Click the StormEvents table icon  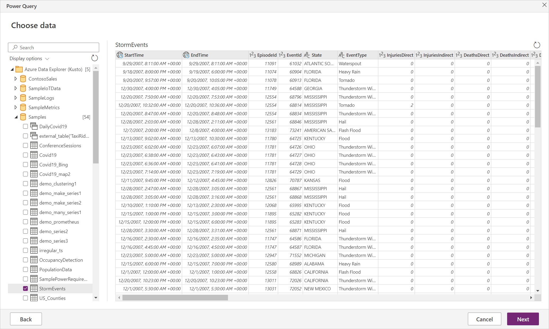(x=34, y=288)
